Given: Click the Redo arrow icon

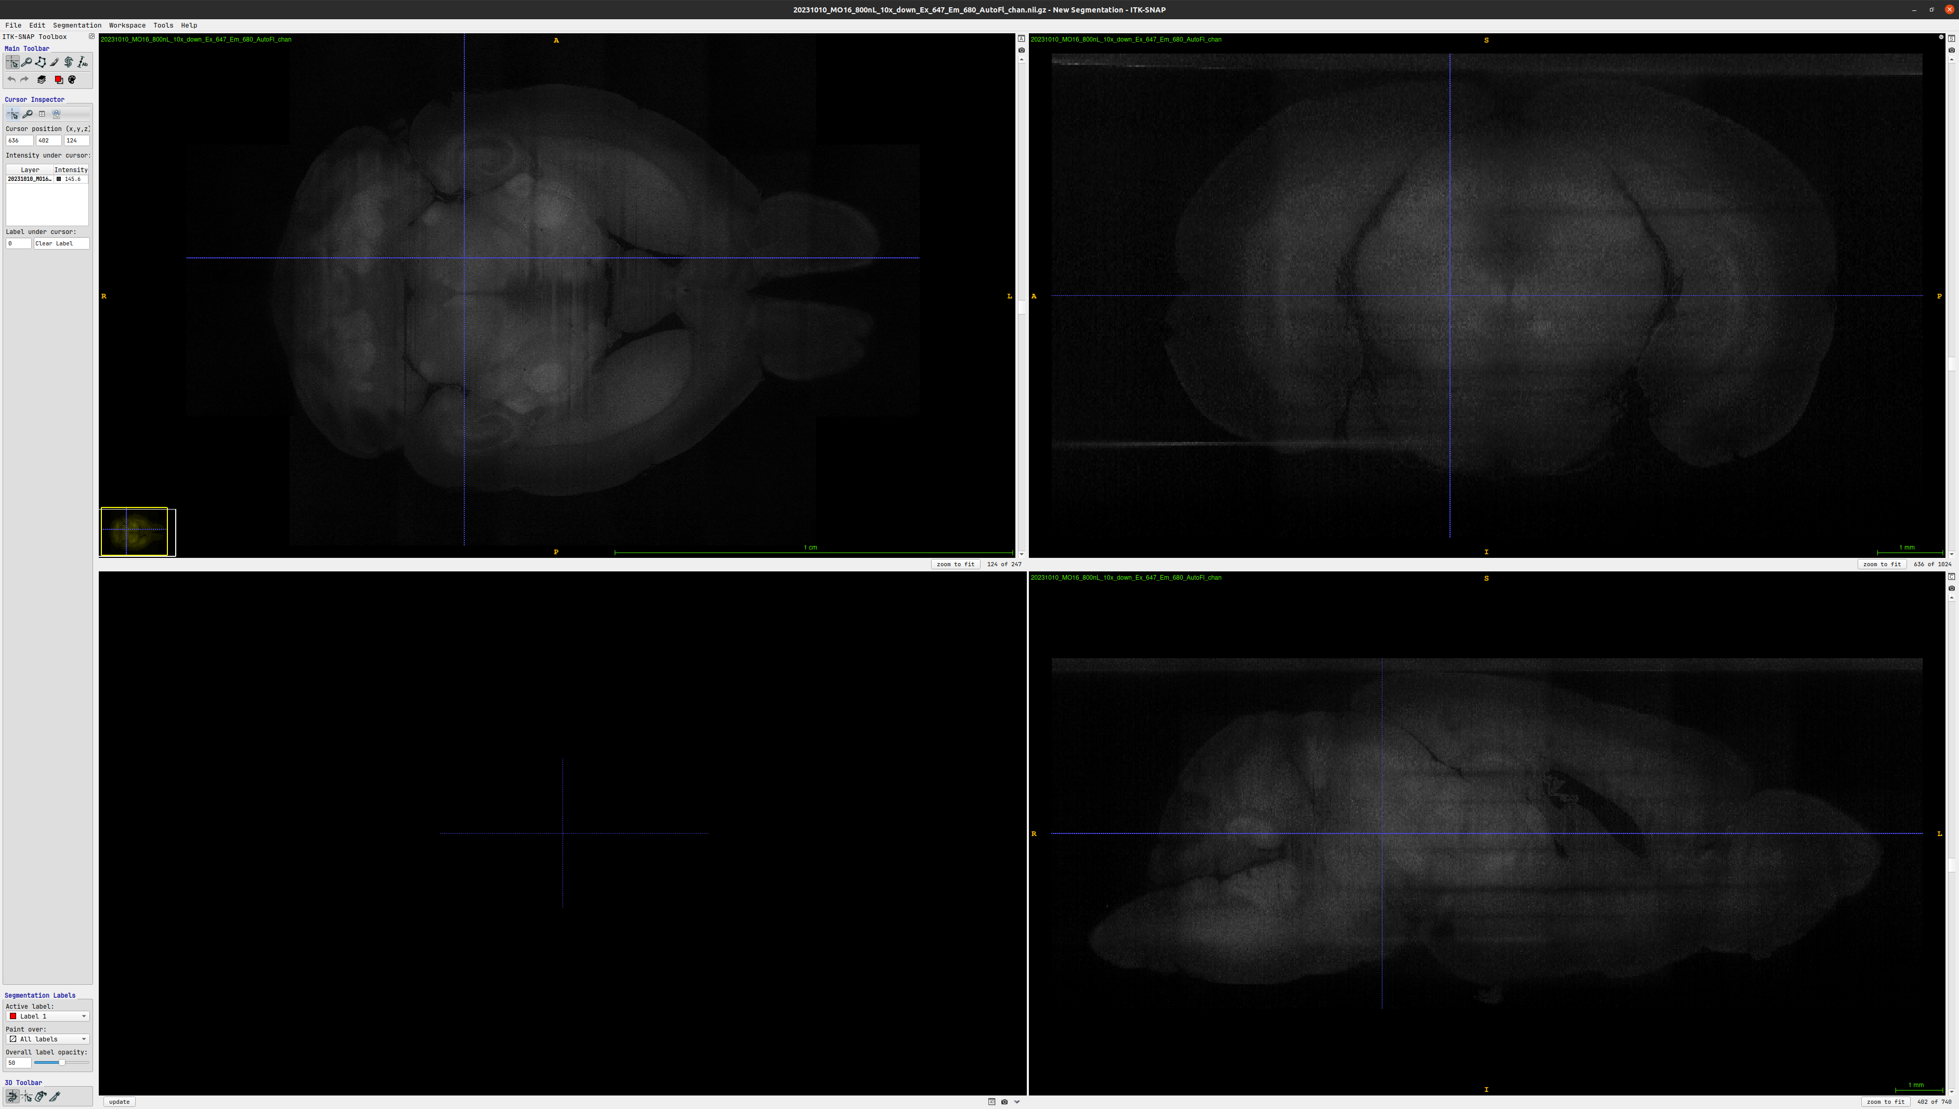Looking at the screenshot, I should (24, 79).
